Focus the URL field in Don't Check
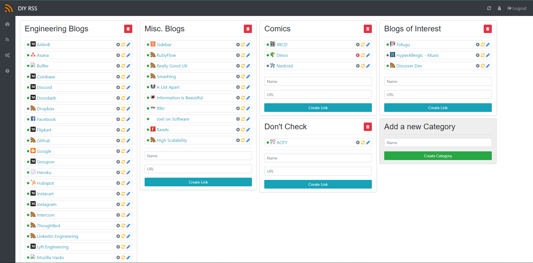The height and width of the screenshot is (263, 533). [x=318, y=171]
